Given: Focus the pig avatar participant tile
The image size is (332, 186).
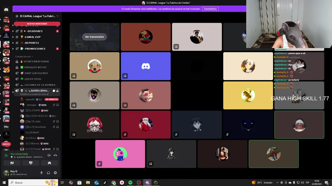Looking at the screenshot, I should (146, 95).
